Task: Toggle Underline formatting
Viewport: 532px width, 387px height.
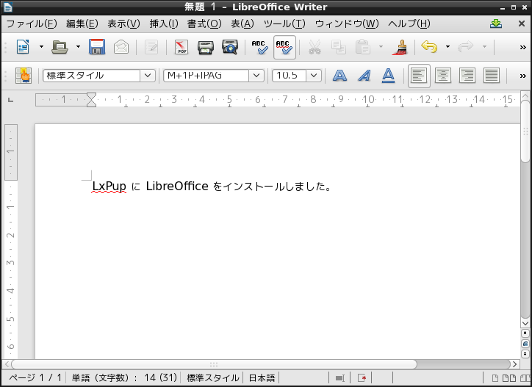Action: (x=388, y=76)
